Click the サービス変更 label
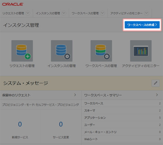Image resolution: width=163 pixels, height=145 pixels. (61, 137)
